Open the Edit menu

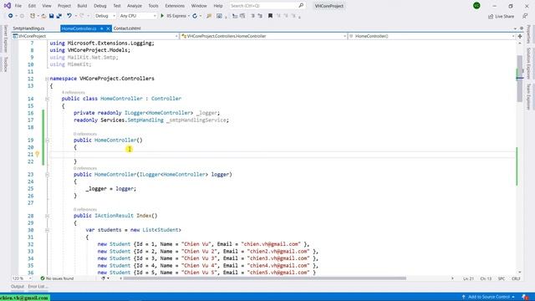pyautogui.click(x=32, y=6)
